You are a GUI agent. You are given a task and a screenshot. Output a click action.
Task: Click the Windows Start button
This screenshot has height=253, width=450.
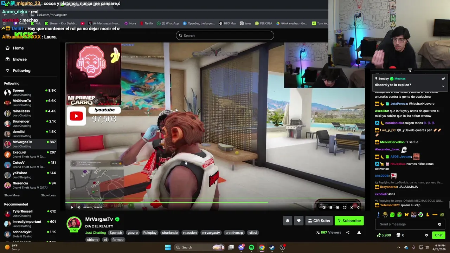[168, 247]
